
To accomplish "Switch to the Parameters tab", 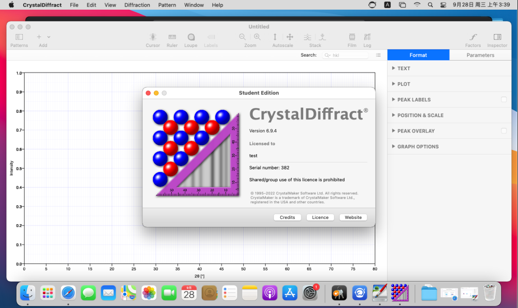I will tap(480, 55).
